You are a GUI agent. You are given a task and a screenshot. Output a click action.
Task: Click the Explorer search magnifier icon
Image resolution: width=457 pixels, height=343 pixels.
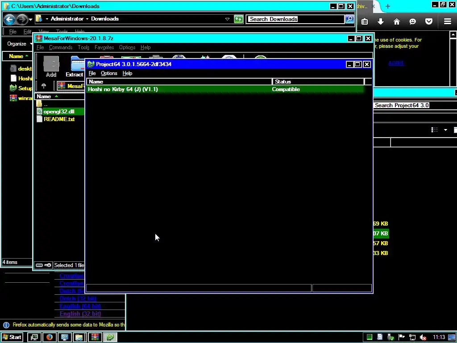349,19
